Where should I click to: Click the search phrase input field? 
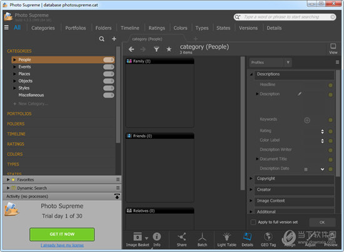pos(286,17)
